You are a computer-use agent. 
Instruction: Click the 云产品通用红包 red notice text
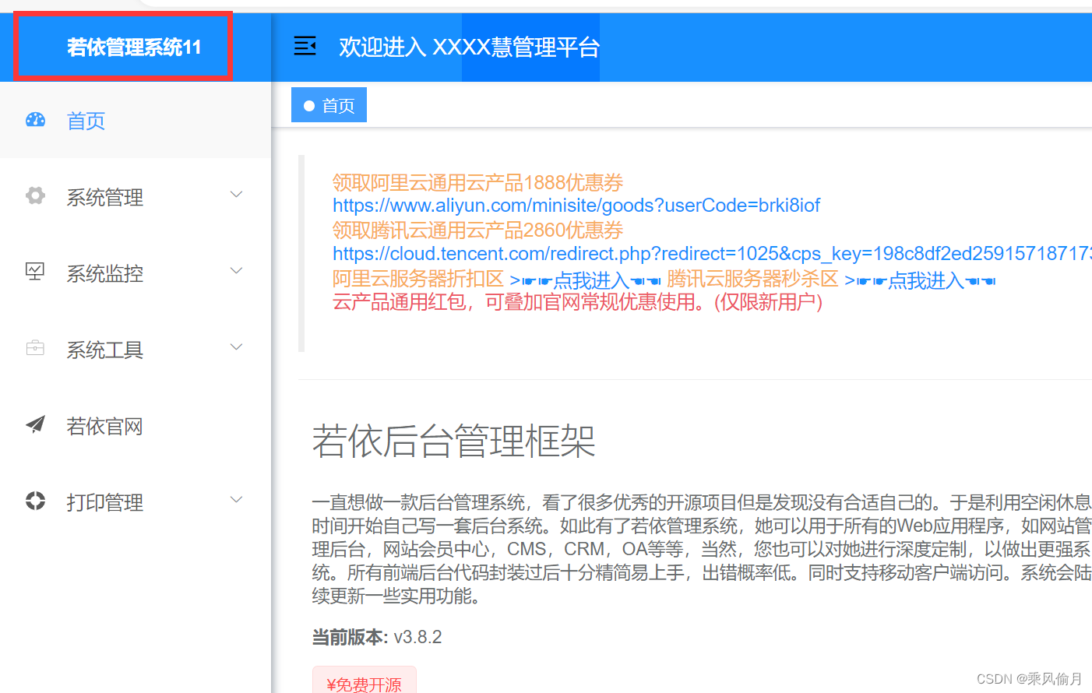tap(578, 302)
